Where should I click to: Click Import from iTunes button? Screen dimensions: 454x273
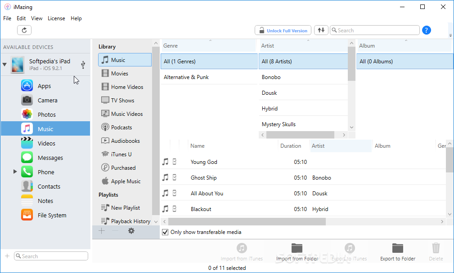[x=242, y=252]
